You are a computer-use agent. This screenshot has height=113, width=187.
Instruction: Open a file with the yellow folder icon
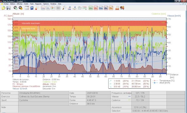pos(3,8)
